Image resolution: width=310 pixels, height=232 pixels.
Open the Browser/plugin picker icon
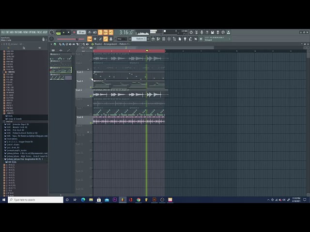pyautogui.click(x=174, y=39)
